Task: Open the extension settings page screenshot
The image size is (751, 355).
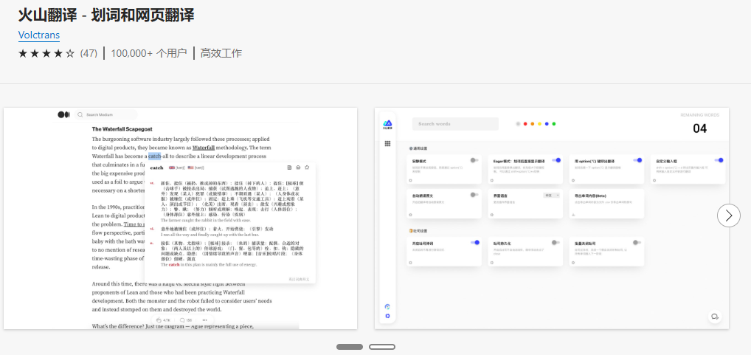Action: 552,218
